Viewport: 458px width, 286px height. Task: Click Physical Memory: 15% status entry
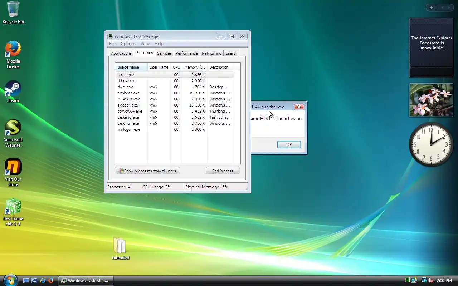(206, 187)
